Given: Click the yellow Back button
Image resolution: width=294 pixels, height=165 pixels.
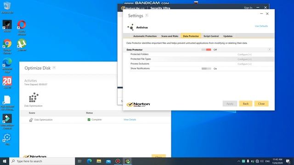Looking at the screenshot, I should 246,104.
